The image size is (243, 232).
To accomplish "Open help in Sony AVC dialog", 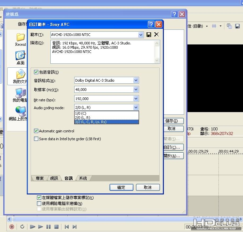I will pos(151,24).
